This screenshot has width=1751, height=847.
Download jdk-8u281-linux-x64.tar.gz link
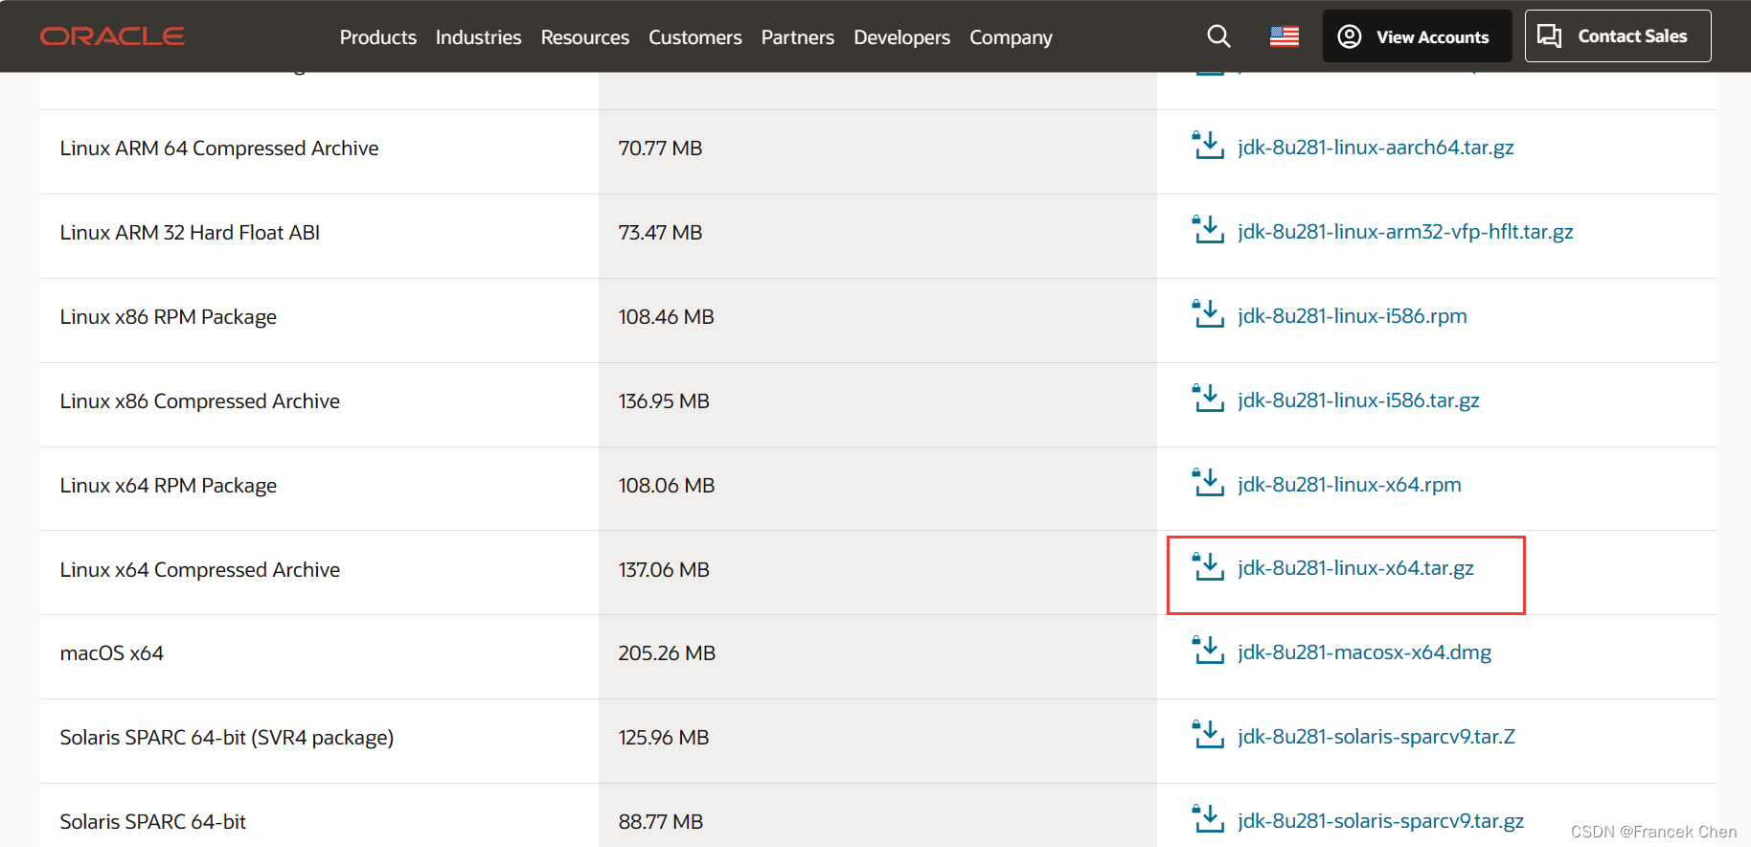[1355, 568]
